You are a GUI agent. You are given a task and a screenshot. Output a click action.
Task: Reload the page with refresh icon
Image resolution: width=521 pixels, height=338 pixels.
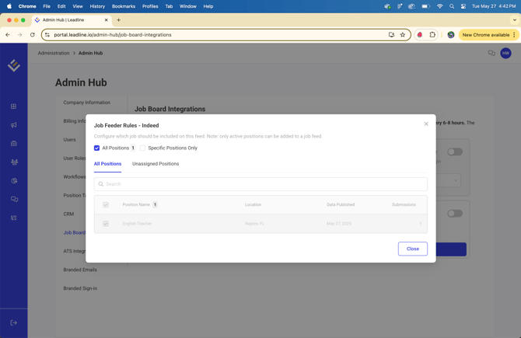[32, 34]
